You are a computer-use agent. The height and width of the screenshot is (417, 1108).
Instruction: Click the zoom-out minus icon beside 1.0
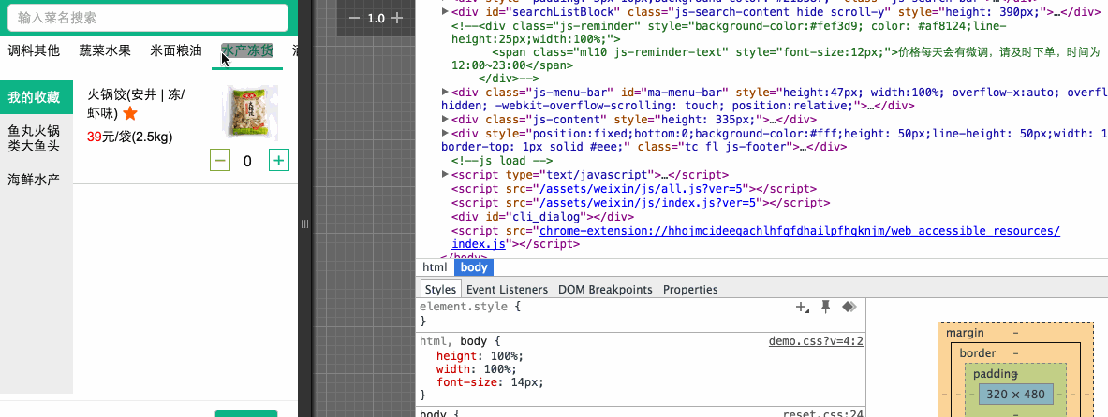pyautogui.click(x=354, y=18)
